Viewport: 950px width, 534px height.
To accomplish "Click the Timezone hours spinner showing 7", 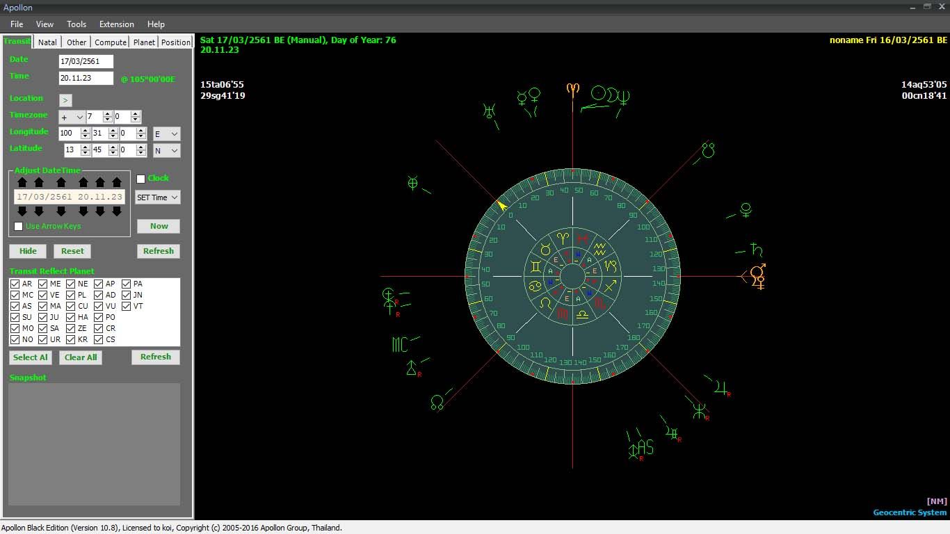I will click(99, 117).
